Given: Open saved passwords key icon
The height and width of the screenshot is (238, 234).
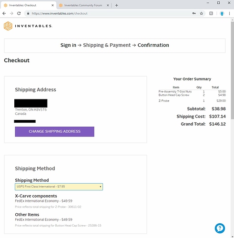Looking at the screenshot, I should (x=194, y=13).
